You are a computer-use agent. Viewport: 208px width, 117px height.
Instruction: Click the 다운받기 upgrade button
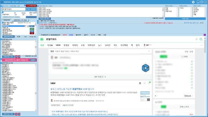(33, 60)
